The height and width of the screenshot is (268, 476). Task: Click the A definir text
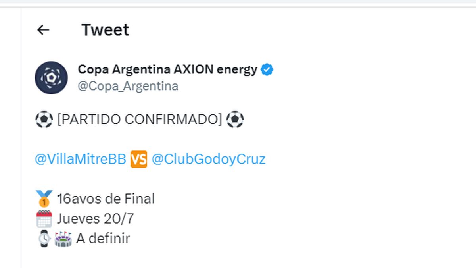coord(103,239)
